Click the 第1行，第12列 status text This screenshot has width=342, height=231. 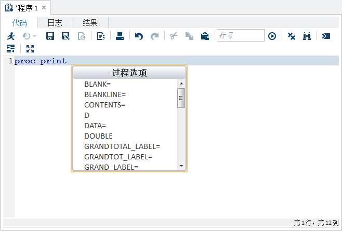316,223
